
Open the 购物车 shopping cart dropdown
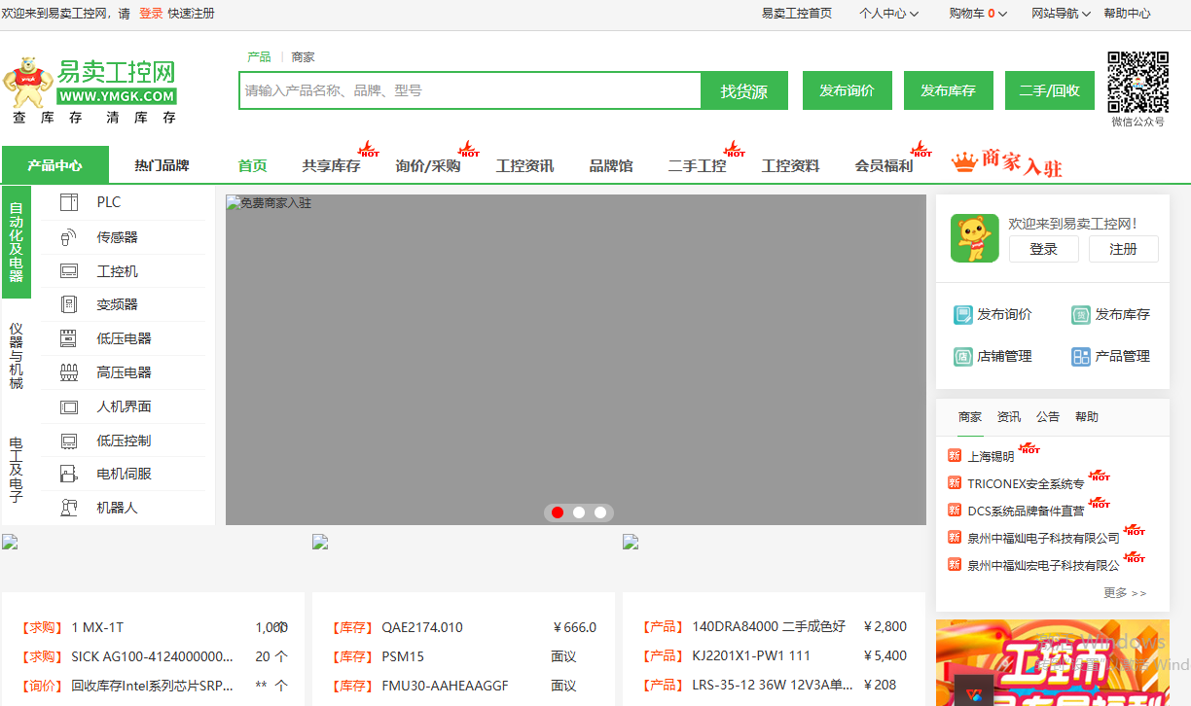coord(976,14)
